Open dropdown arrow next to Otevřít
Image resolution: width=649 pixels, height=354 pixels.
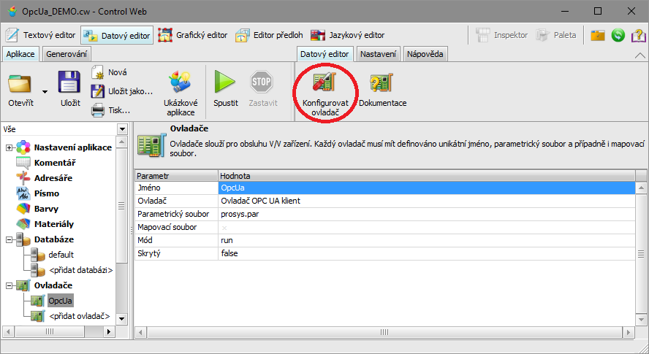click(45, 92)
